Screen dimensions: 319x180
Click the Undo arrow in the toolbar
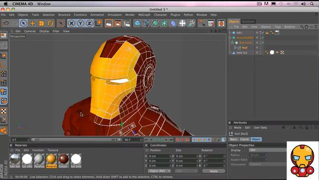(x=5, y=23)
